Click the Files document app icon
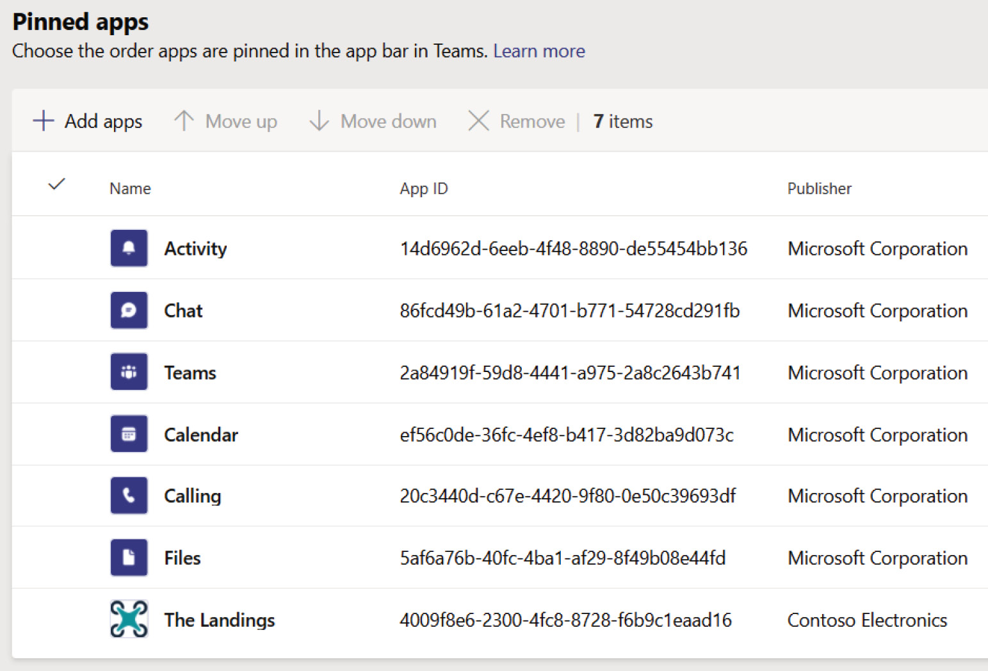Viewport: 988px width, 671px height. click(x=129, y=557)
